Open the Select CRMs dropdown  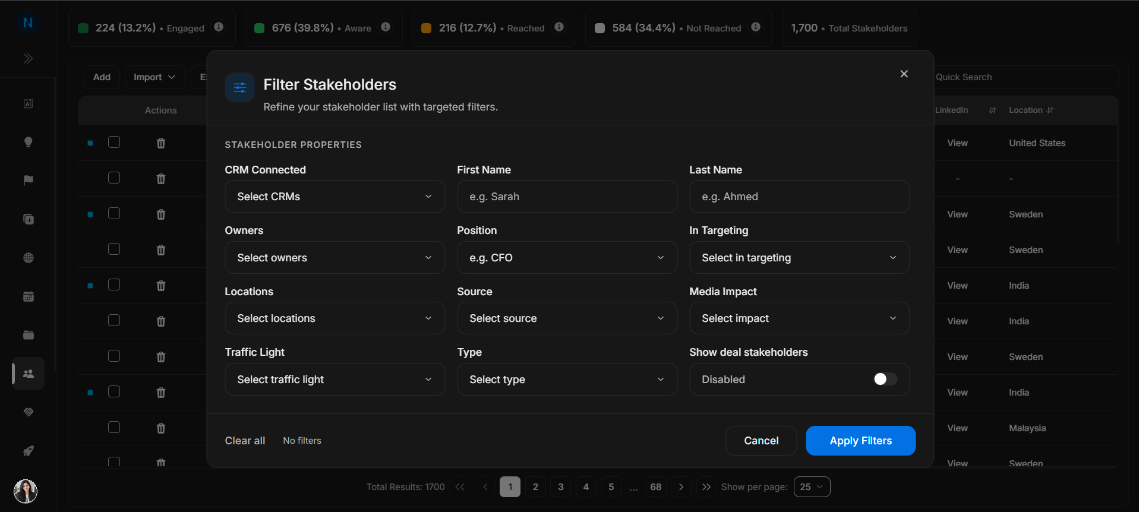click(x=335, y=197)
